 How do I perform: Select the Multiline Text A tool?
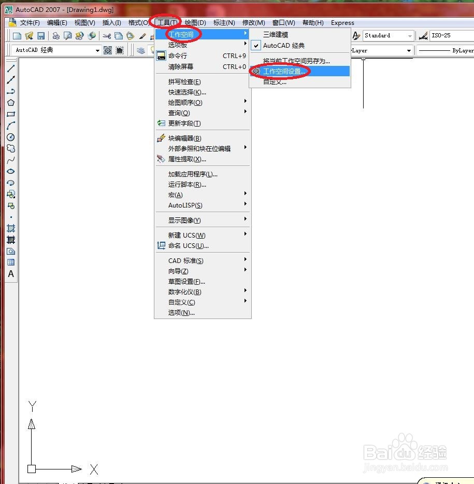pos(11,274)
